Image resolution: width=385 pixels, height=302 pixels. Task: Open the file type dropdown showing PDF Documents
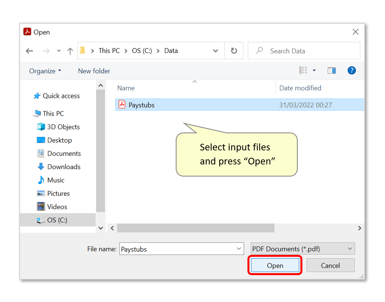point(302,249)
